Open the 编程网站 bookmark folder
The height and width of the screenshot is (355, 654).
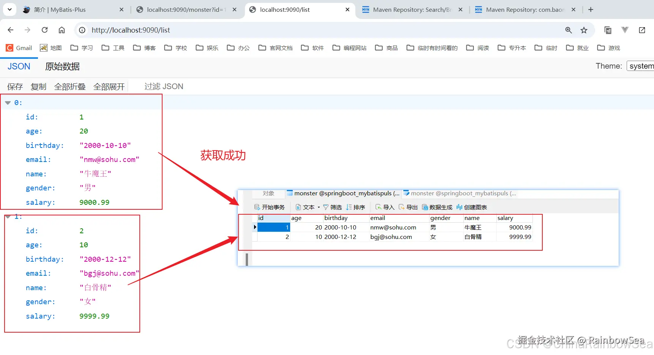[349, 48]
